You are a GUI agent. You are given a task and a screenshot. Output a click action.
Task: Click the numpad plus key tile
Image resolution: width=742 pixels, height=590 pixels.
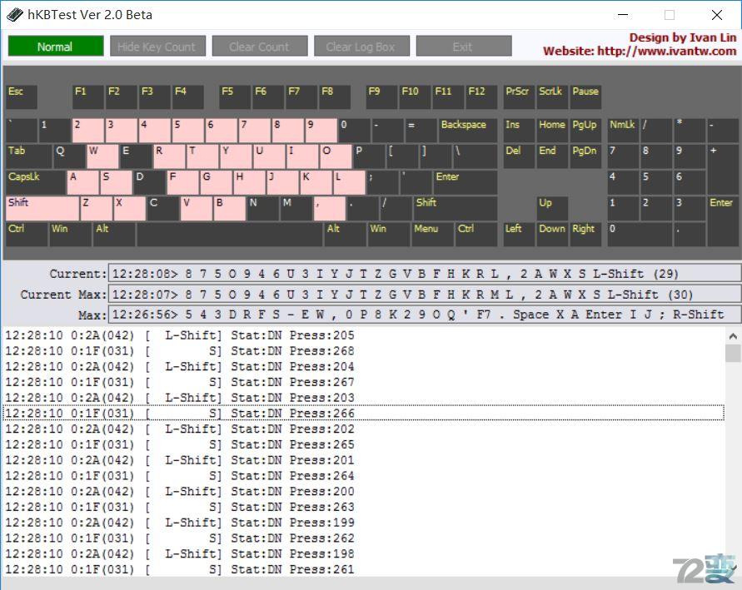723,169
